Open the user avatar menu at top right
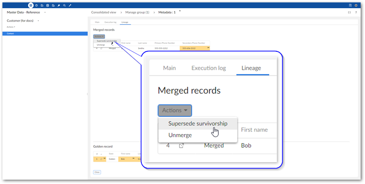The image size is (365, 184). 356,5
